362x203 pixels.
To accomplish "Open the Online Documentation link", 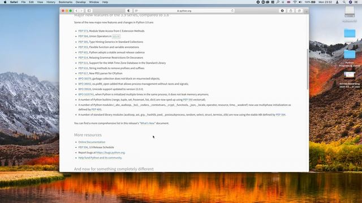I will [x=92, y=142].
